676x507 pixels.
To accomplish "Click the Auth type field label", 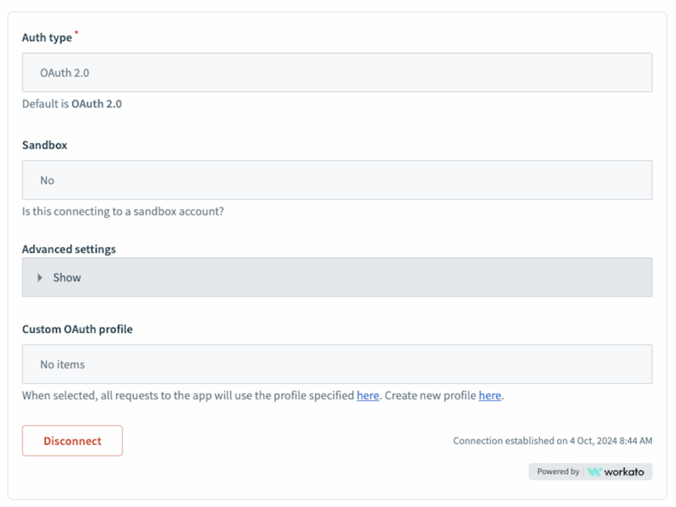I will 47,38.
